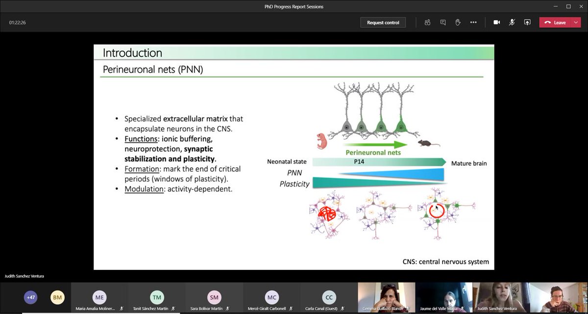Image resolution: width=588 pixels, height=314 pixels.
Task: Select Jaume del Valle Macia's video tile
Action: 444,298
